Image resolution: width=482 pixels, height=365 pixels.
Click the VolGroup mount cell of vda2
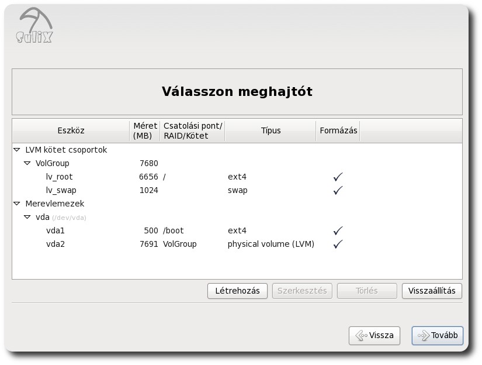pos(179,244)
